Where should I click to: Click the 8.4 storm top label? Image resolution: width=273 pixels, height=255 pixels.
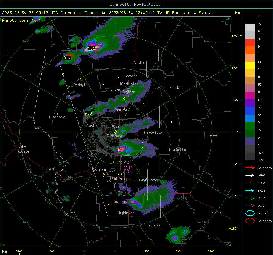(x=67, y=58)
